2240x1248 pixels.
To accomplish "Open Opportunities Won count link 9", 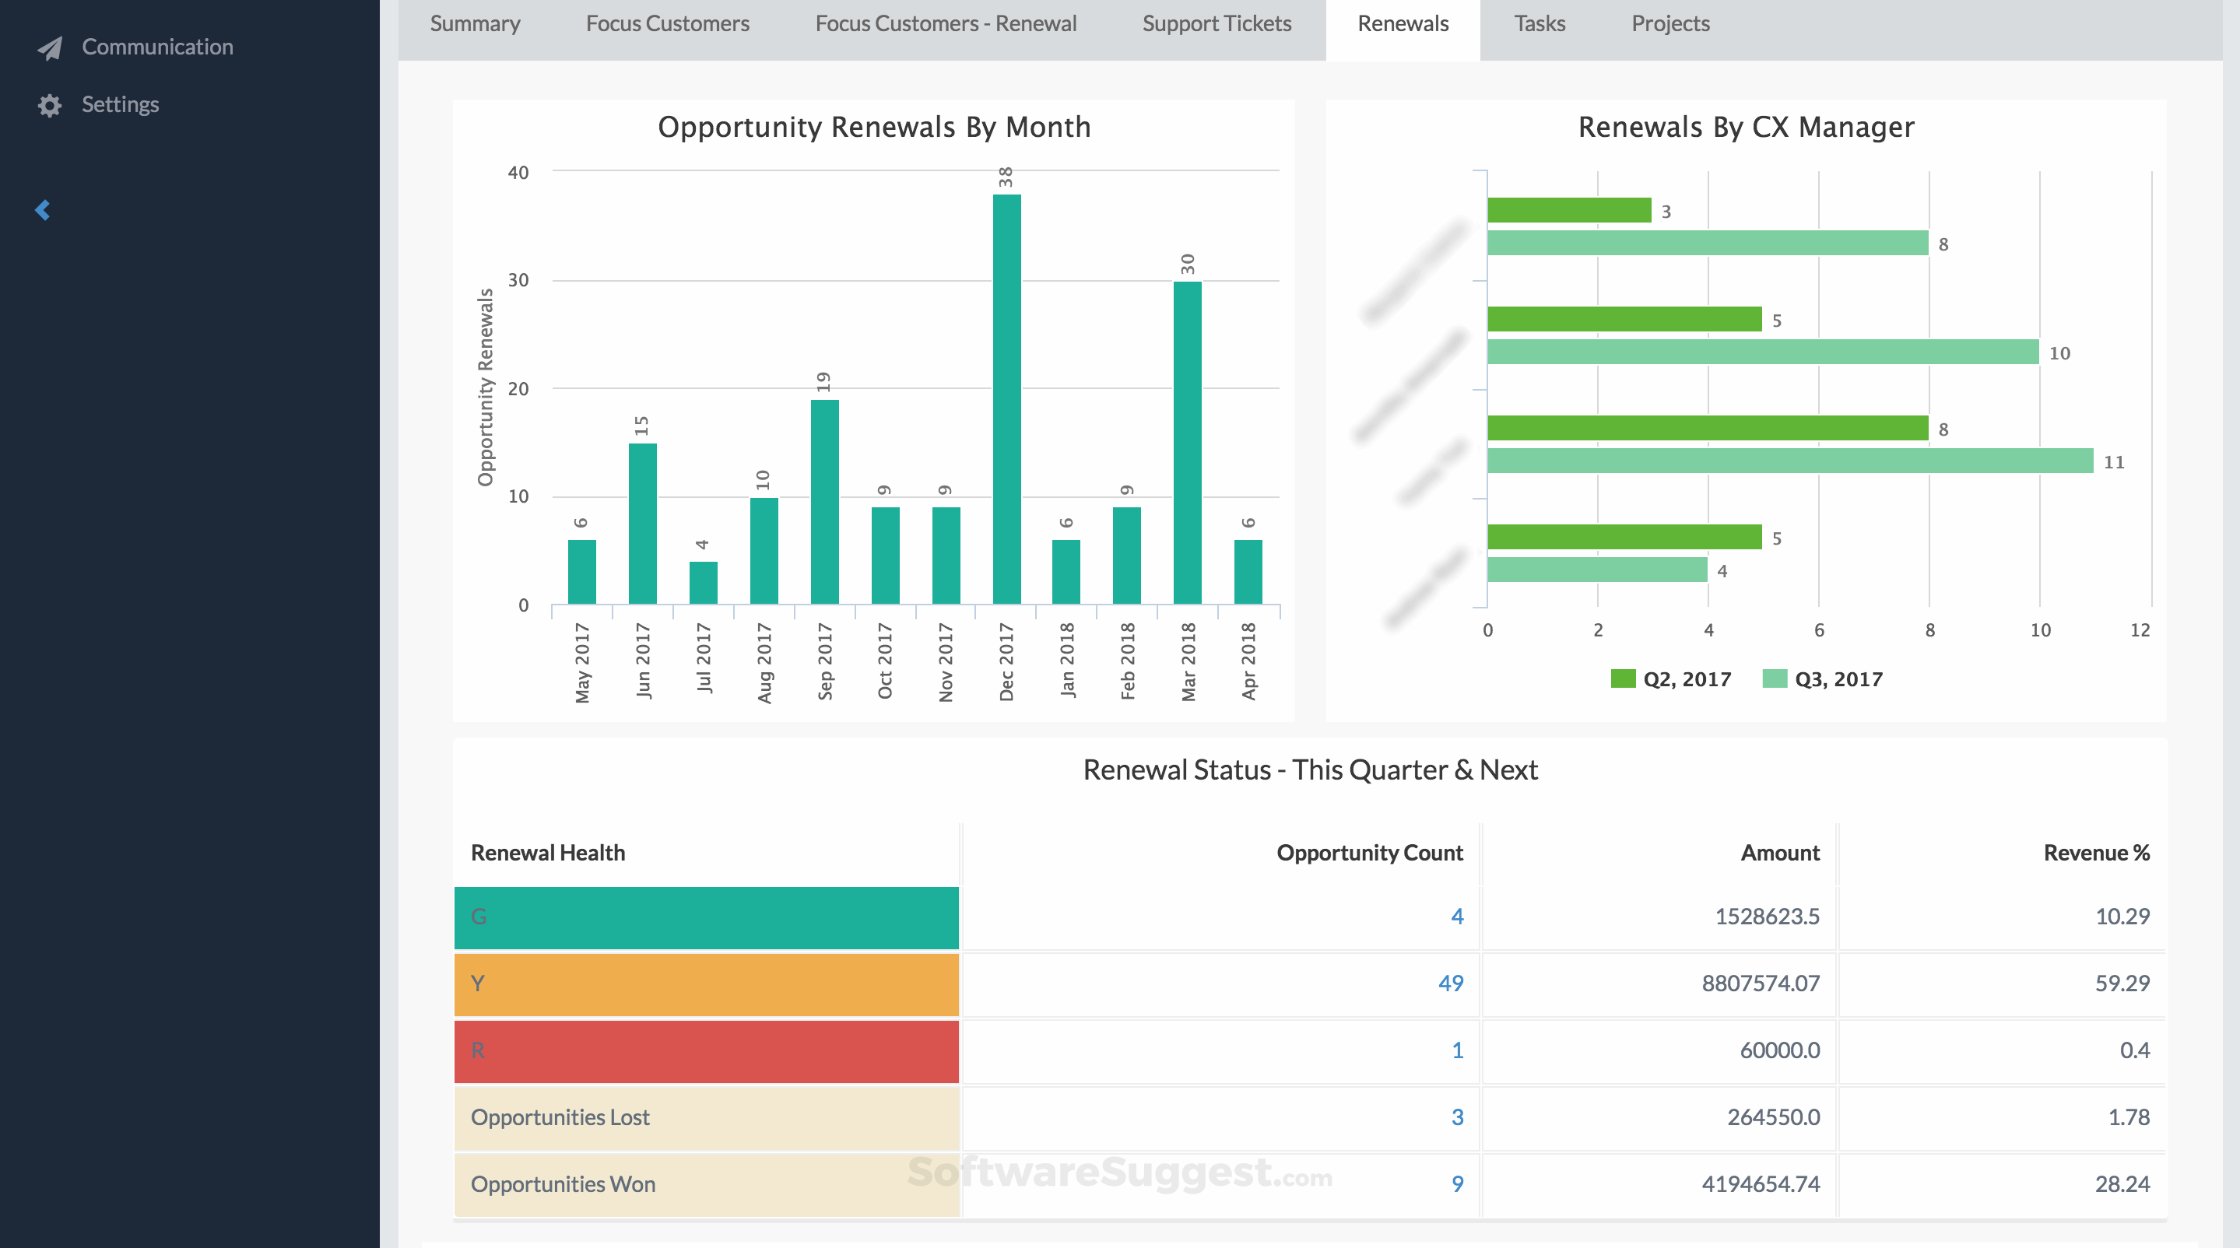I will tap(1456, 1183).
